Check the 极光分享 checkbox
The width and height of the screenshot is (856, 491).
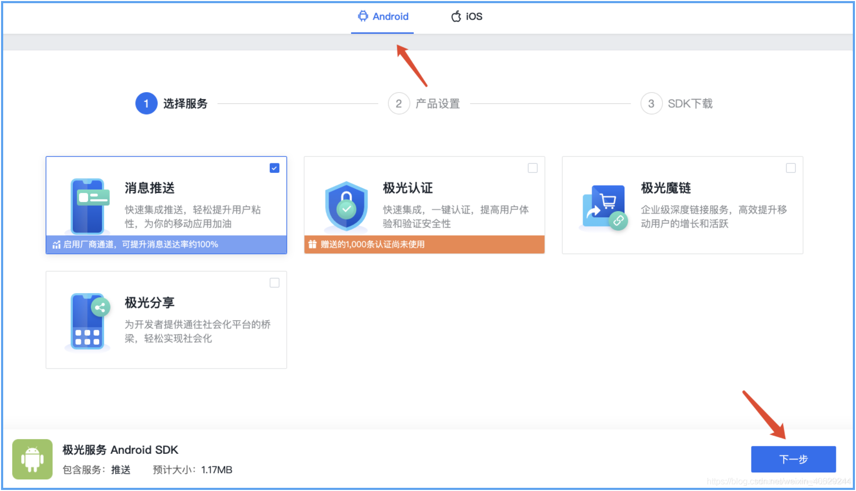click(275, 283)
